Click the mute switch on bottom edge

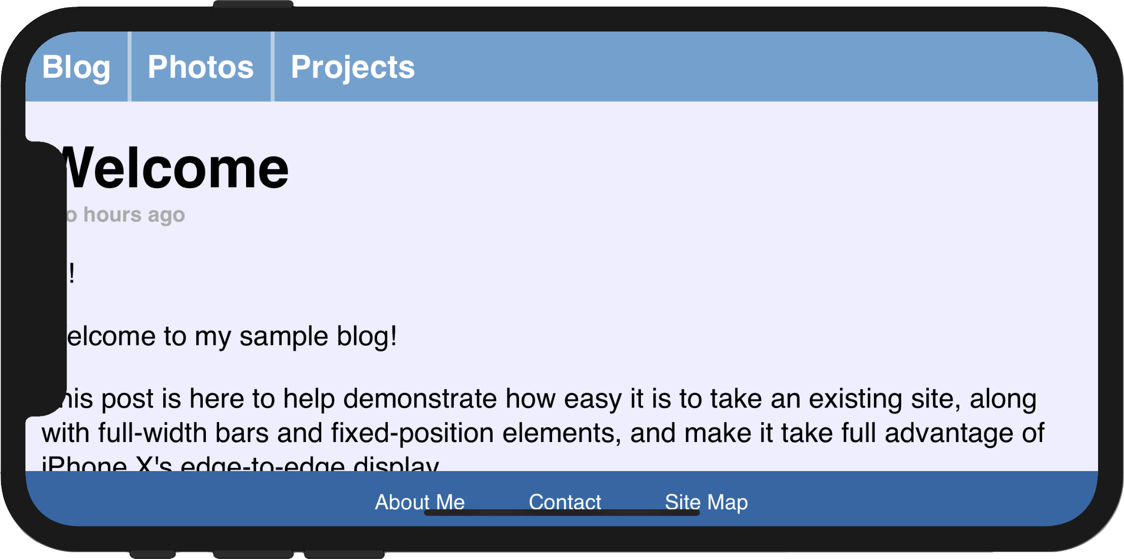[153, 554]
